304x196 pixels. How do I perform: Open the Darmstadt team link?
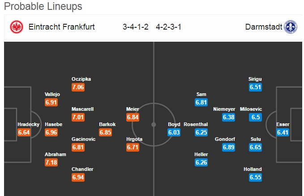264,27
